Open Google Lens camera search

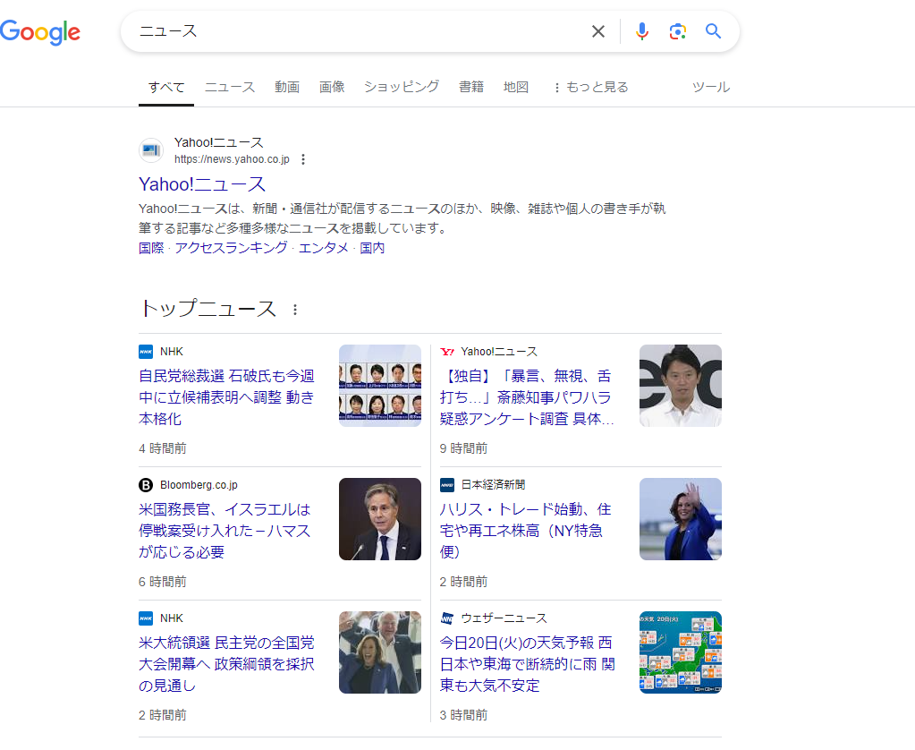point(677,31)
